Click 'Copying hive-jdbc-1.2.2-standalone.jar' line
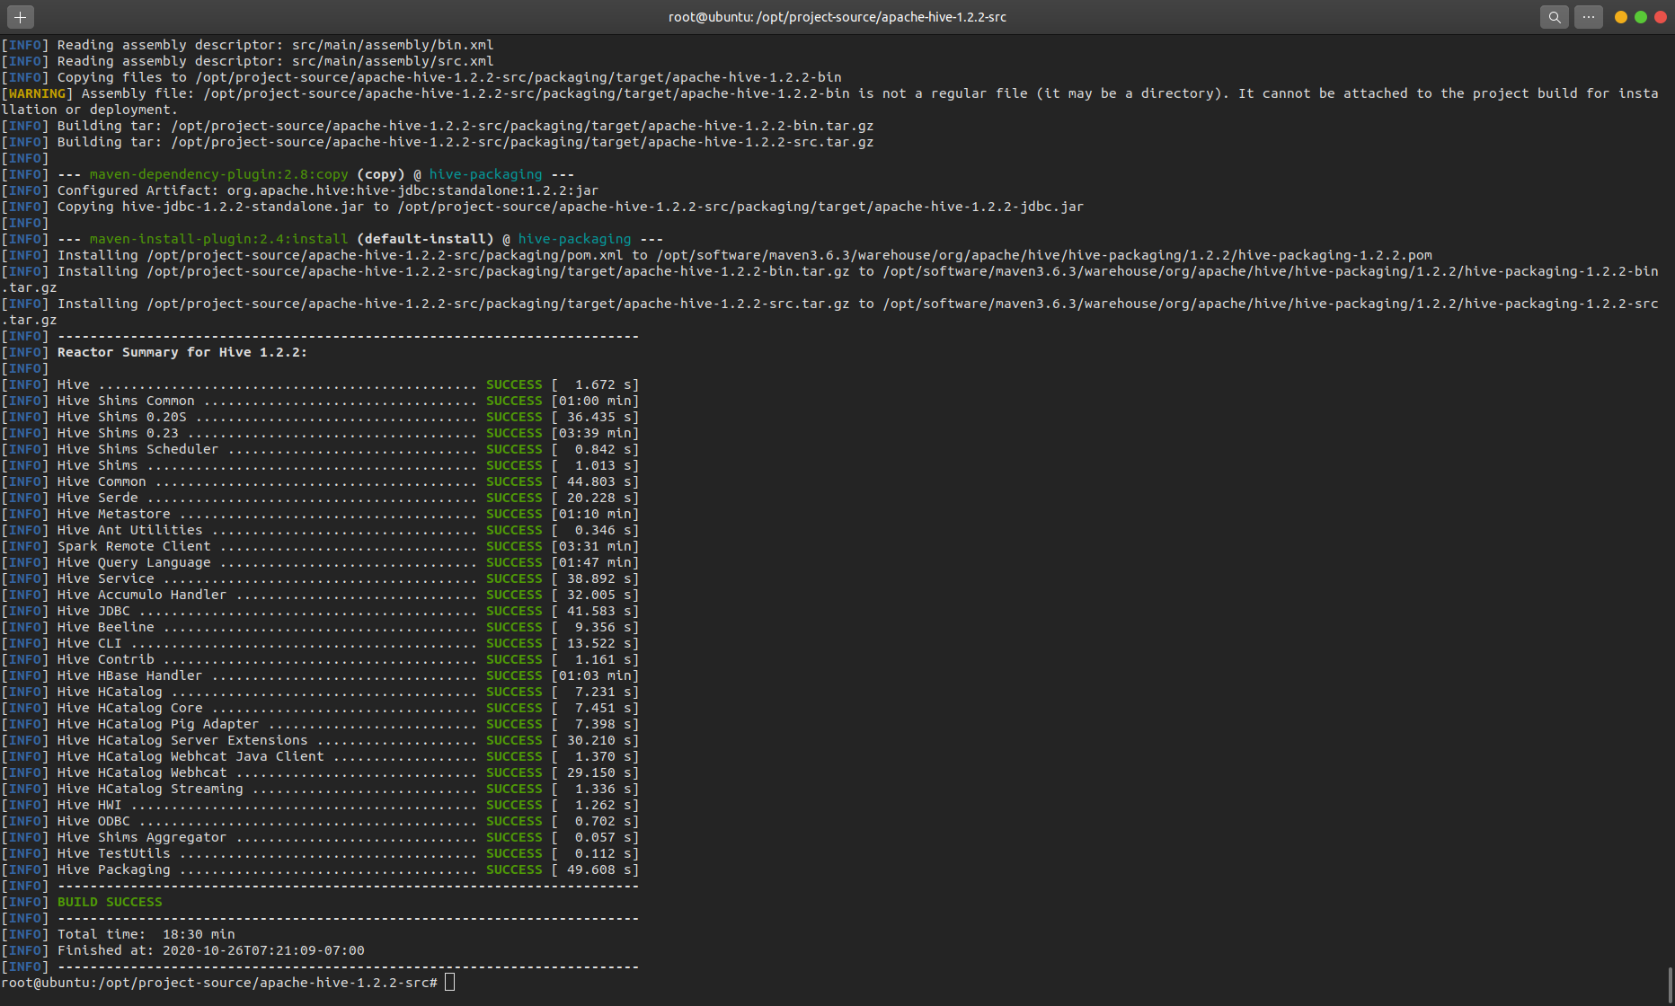 pos(543,207)
